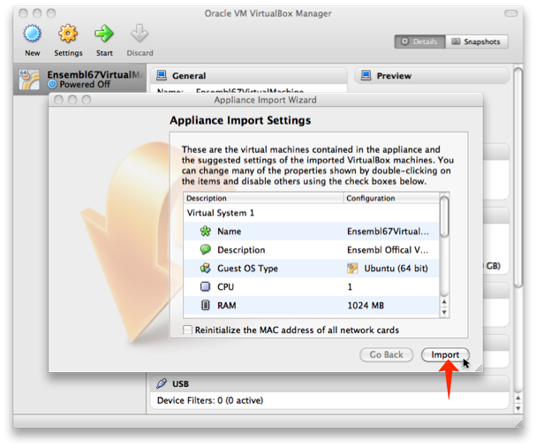
Task: Close the Appliance Import Wizard window
Action: 58,100
